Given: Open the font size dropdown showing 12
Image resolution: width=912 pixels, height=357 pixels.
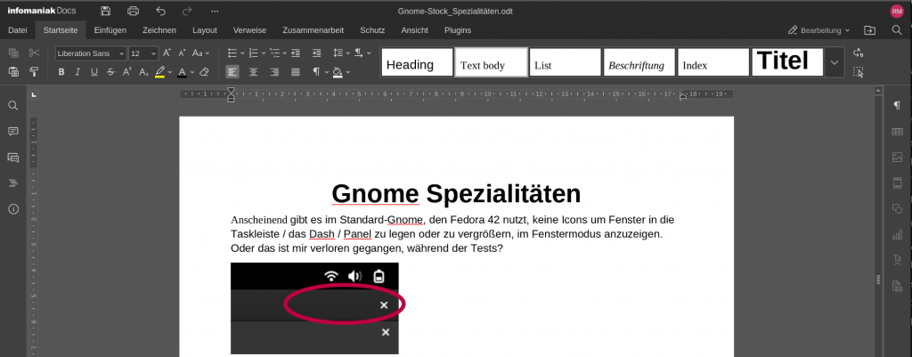Looking at the screenshot, I should point(153,53).
